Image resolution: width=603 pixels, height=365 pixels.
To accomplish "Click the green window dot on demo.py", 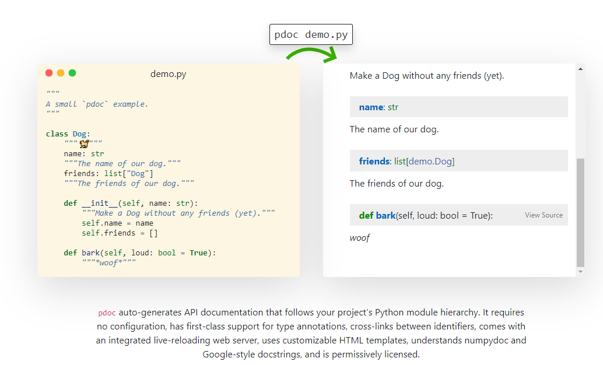I will (72, 73).
